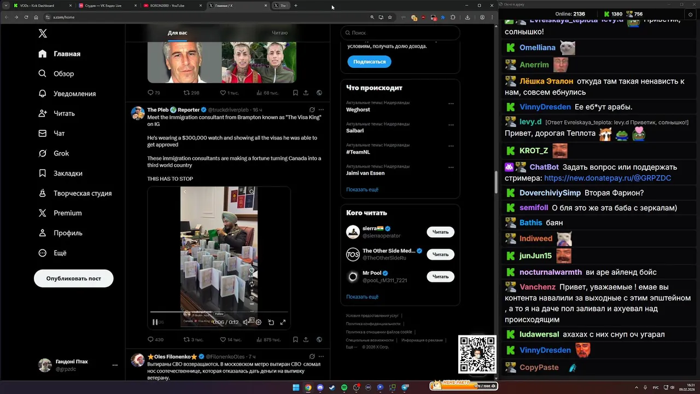
Task: Open account menu dots beside Гандоні Птах
Action: click(115, 365)
